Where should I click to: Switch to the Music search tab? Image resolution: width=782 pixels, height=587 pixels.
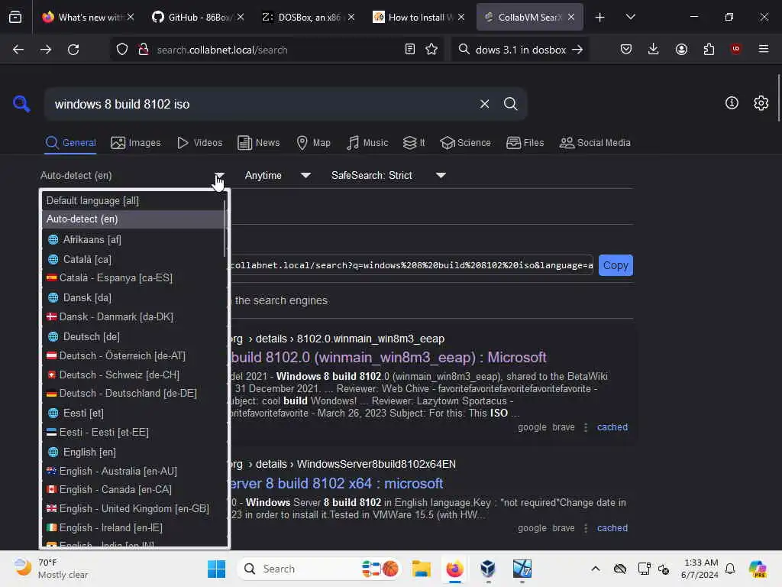[367, 143]
